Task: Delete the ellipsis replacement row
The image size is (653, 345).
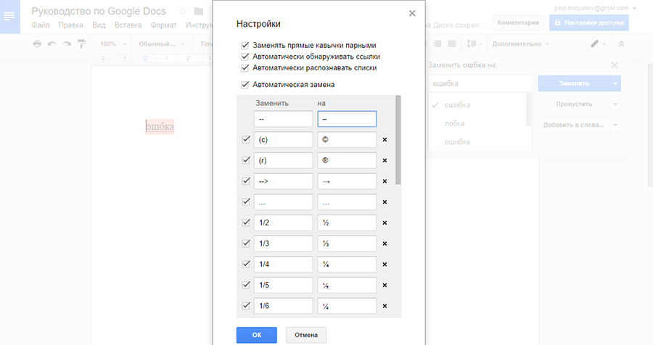Action: (385, 202)
